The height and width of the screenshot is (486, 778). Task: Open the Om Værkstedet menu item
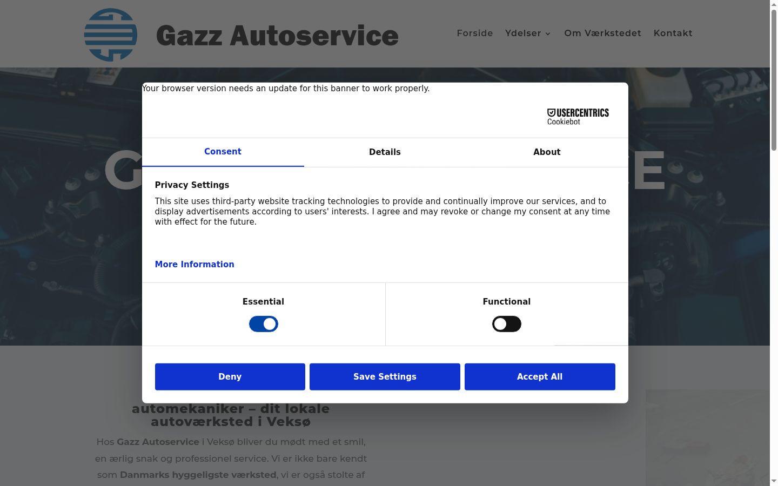point(602,33)
